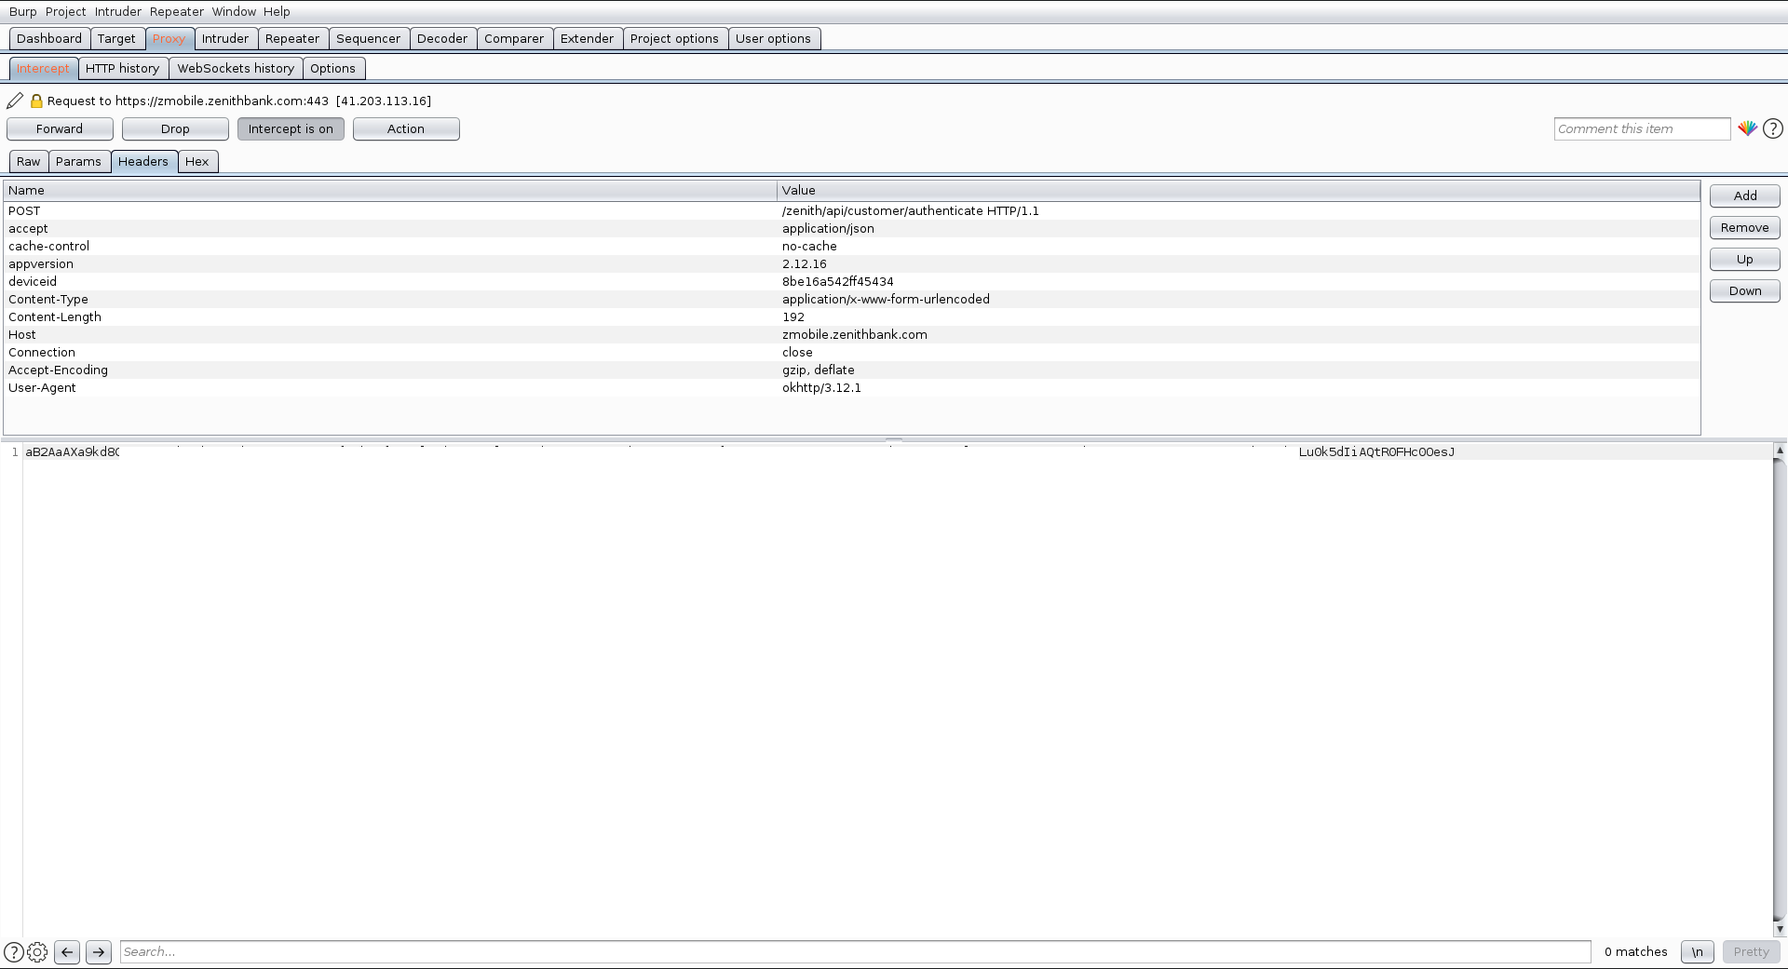Toggle the Intercept is on button

coord(291,128)
